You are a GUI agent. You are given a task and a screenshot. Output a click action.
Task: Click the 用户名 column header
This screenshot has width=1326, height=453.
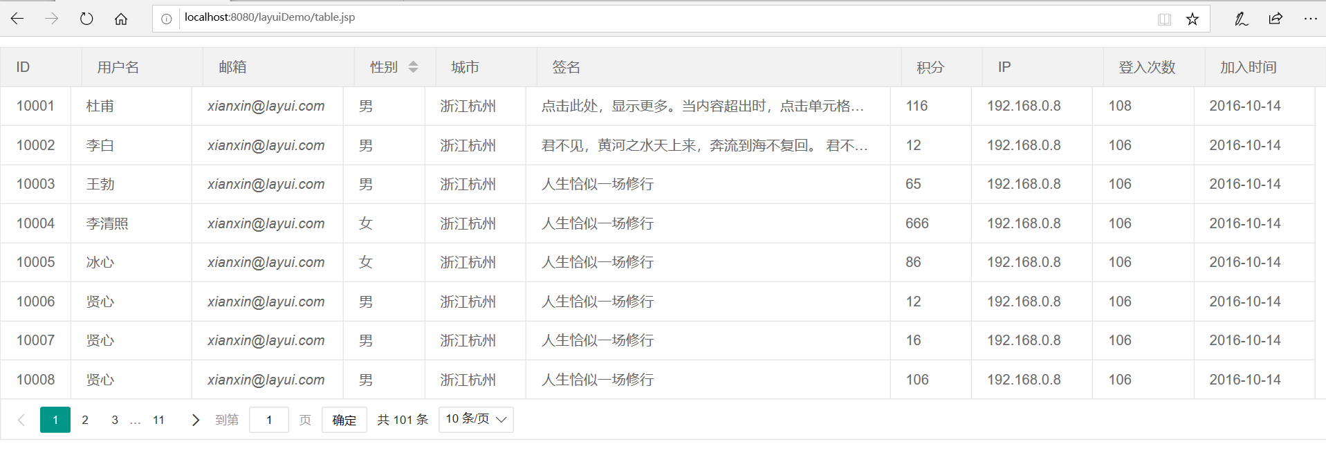click(x=142, y=67)
